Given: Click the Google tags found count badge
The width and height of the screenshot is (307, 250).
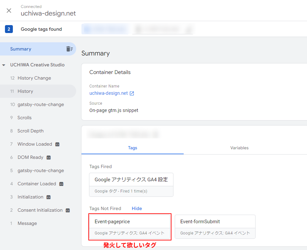Looking at the screenshot, I should click(9, 29).
